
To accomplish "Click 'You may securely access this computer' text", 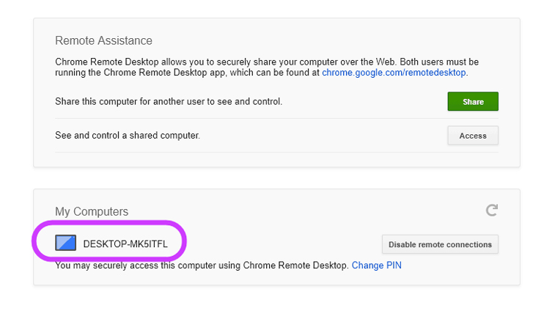I will click(x=202, y=265).
